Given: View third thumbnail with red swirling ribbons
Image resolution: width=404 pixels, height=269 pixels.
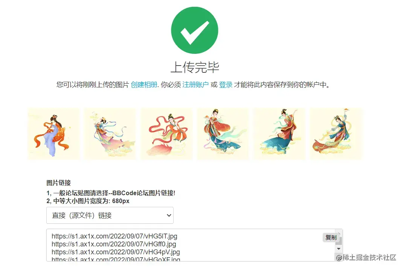Looking at the screenshot, I should [x=166, y=134].
